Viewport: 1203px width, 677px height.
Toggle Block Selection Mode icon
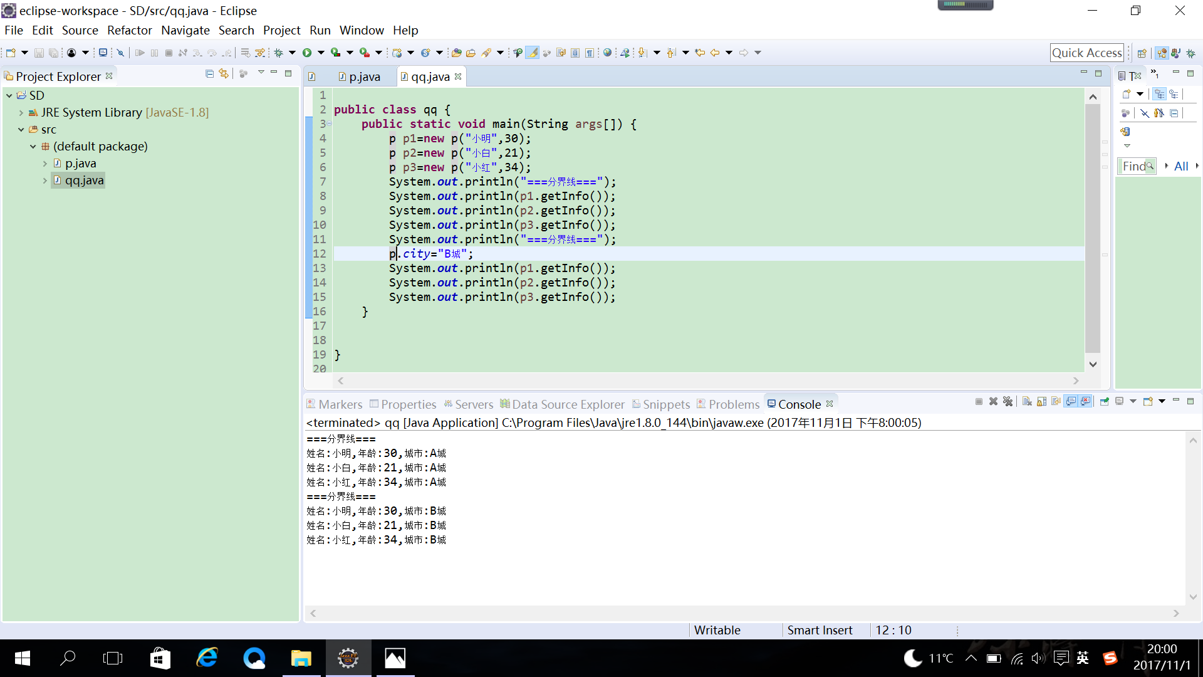point(575,53)
